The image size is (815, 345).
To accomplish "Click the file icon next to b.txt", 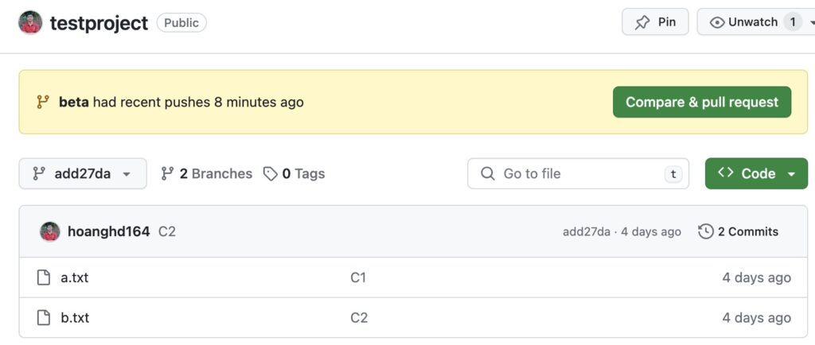I will [x=44, y=317].
